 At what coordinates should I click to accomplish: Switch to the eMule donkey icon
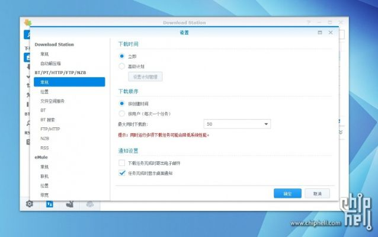pyautogui.click(x=70, y=204)
